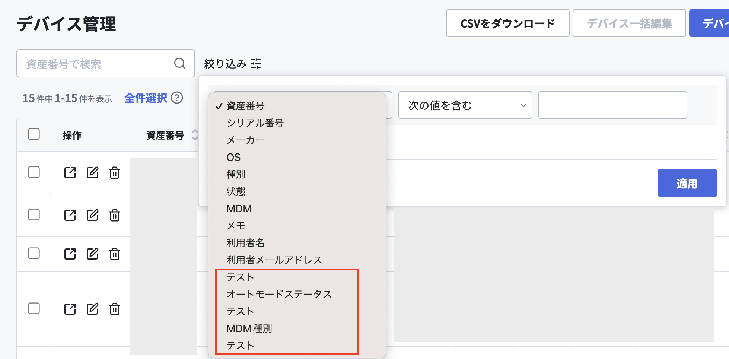Click the CSVをダウンロード button
This screenshot has width=729, height=359.
[x=507, y=23]
